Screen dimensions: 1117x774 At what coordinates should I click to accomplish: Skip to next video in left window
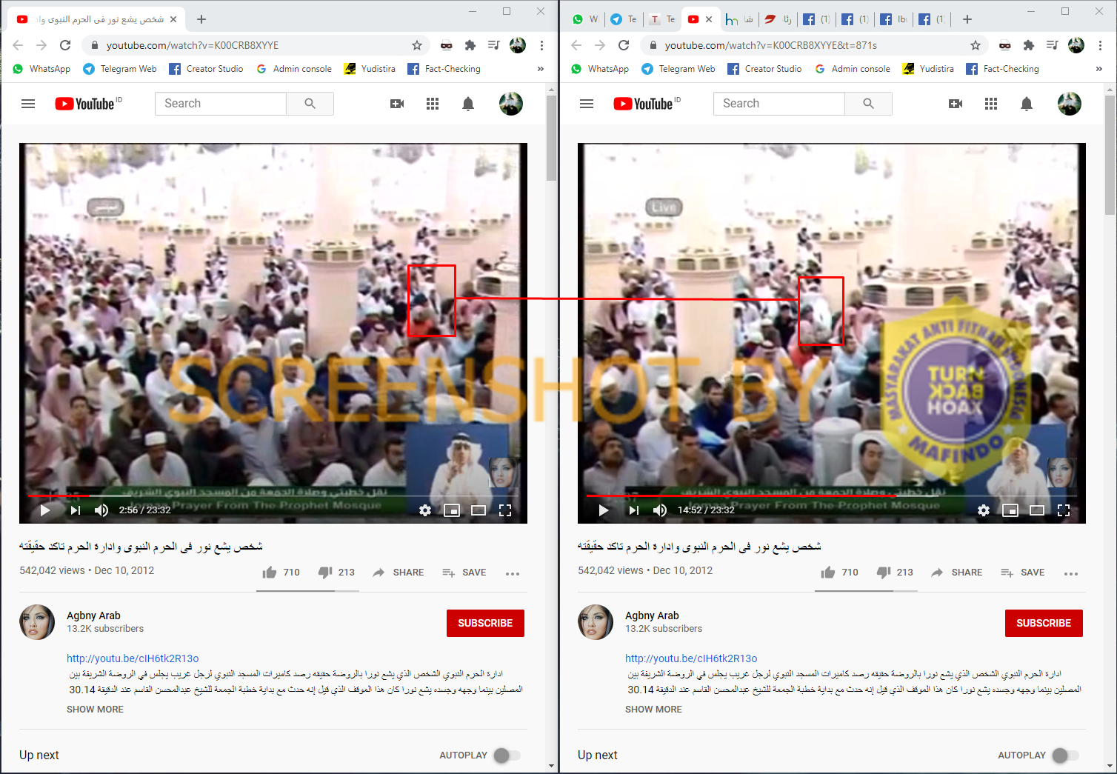tap(75, 510)
